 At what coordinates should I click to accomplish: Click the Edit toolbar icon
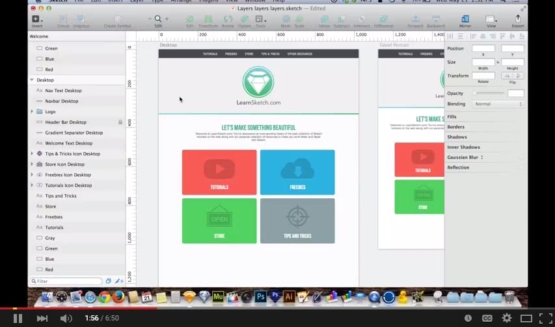click(190, 19)
